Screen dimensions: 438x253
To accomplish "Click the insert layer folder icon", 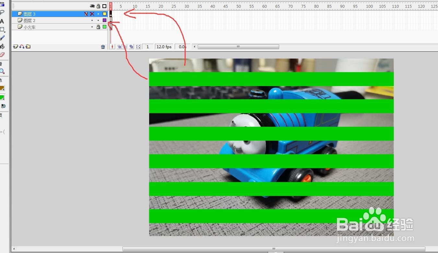I will point(28,47).
